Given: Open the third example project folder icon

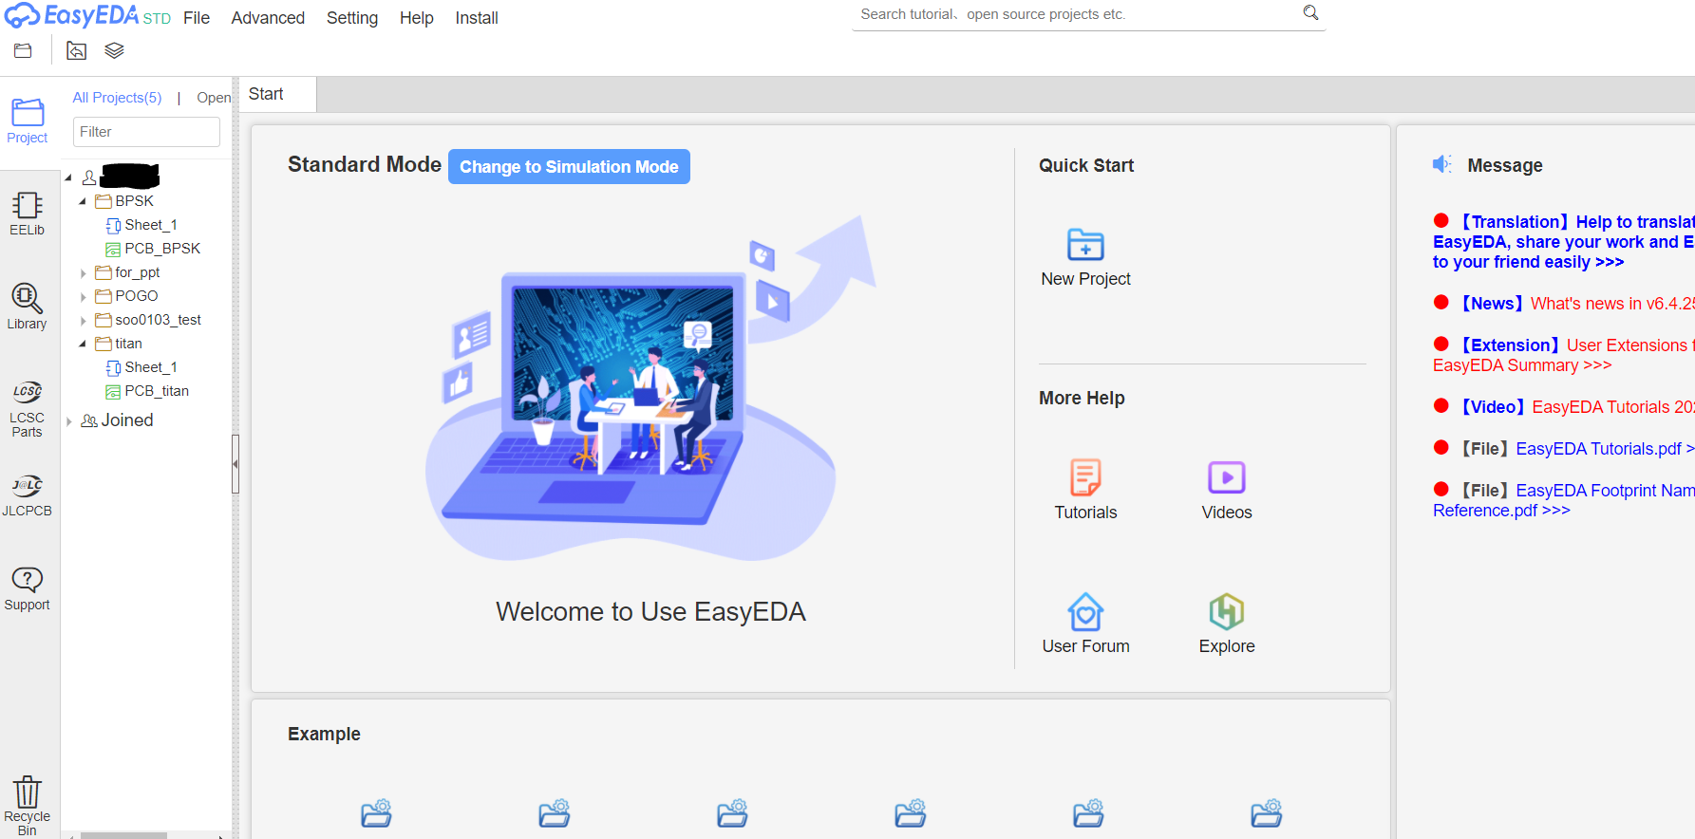Looking at the screenshot, I should [733, 812].
